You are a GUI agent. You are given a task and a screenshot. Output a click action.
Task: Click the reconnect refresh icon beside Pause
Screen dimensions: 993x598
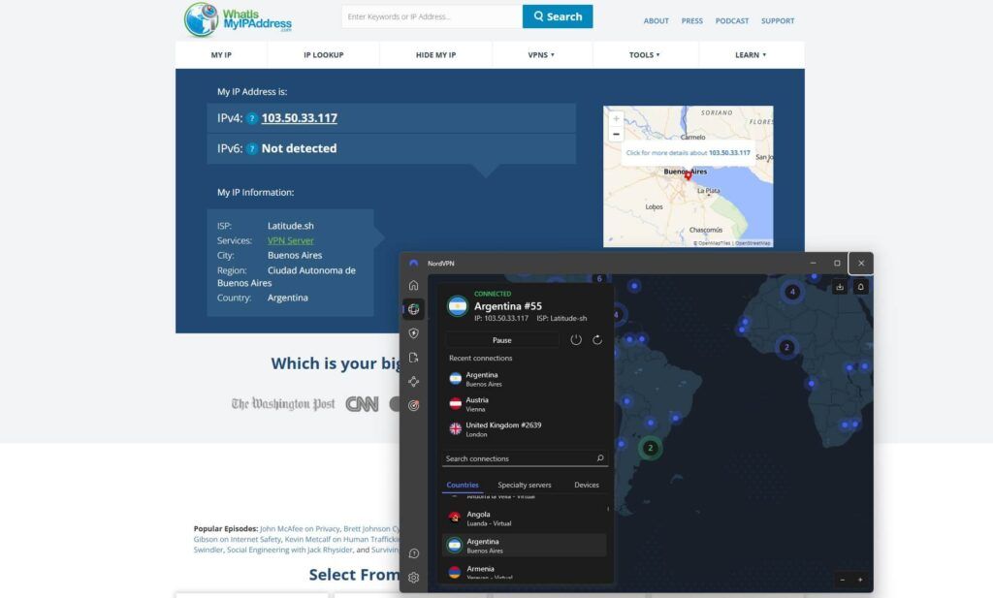coord(597,339)
